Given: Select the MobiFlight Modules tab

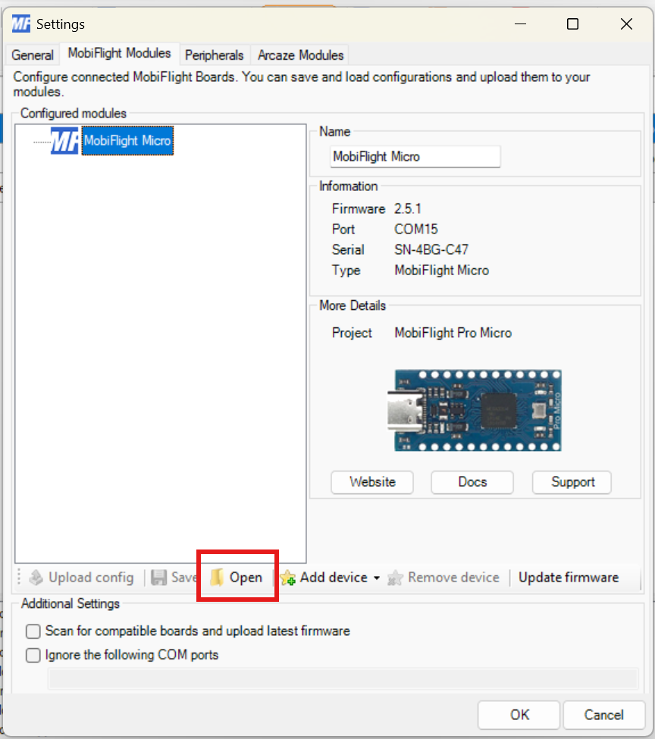Looking at the screenshot, I should (x=119, y=53).
